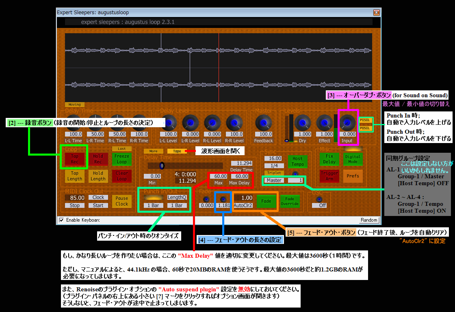The height and width of the screenshot is (312, 455).
Task: Click the Input level knob
Action: tap(347, 123)
